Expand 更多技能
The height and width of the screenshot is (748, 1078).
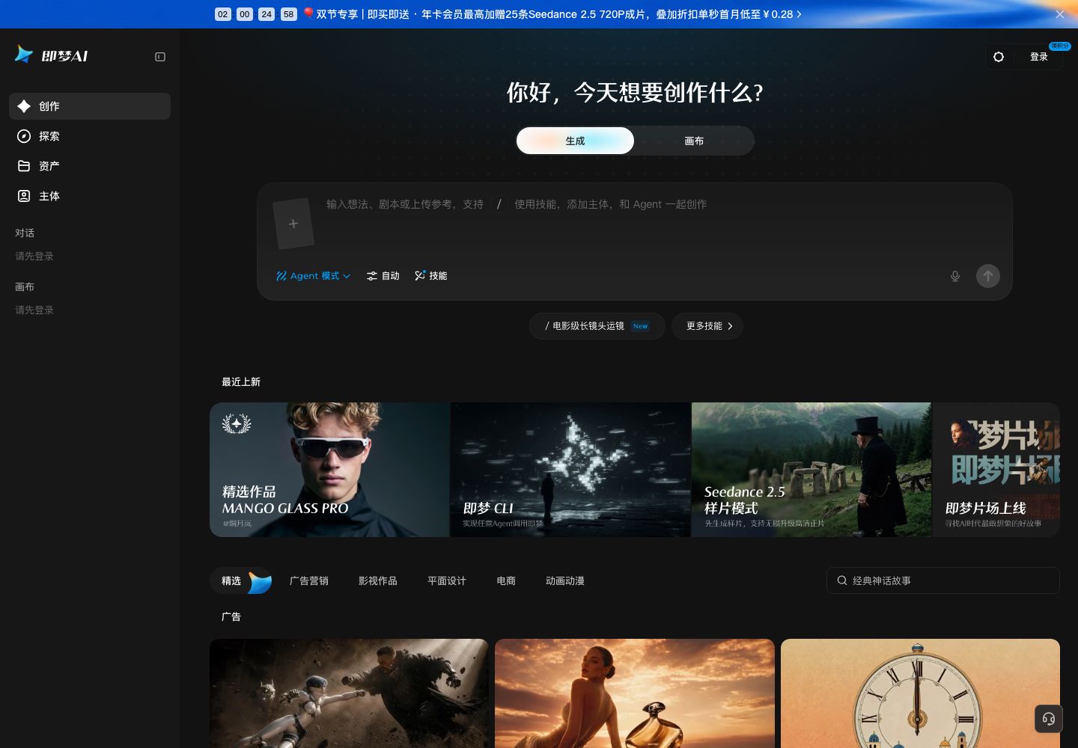[707, 326]
